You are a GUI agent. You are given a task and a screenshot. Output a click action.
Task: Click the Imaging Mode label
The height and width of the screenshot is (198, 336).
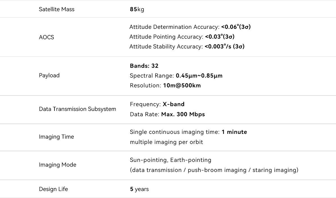[58, 165]
